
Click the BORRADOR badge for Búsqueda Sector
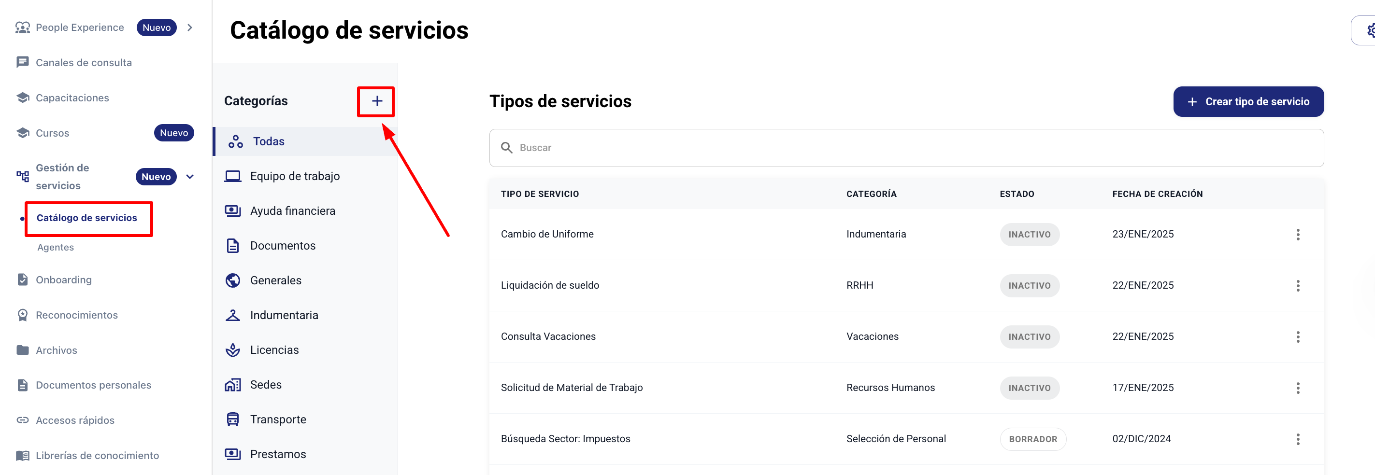coord(1033,439)
